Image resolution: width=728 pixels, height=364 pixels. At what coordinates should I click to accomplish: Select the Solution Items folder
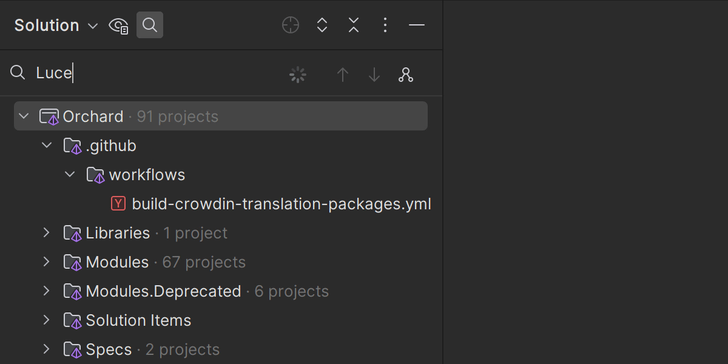pos(138,320)
